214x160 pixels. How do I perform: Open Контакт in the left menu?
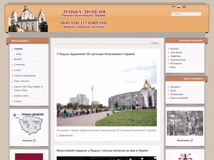(18, 101)
